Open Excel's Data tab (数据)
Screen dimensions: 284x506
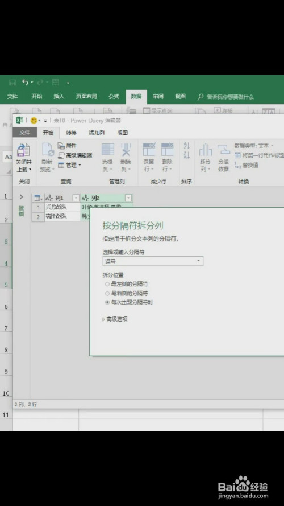(x=136, y=97)
